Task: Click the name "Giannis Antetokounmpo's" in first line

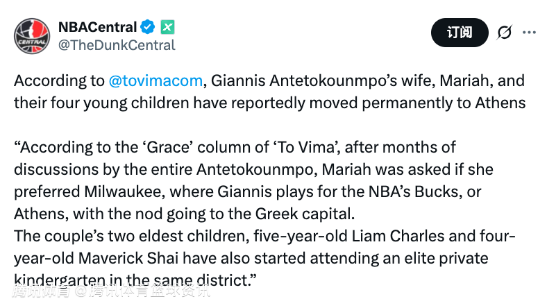Action: coord(296,80)
